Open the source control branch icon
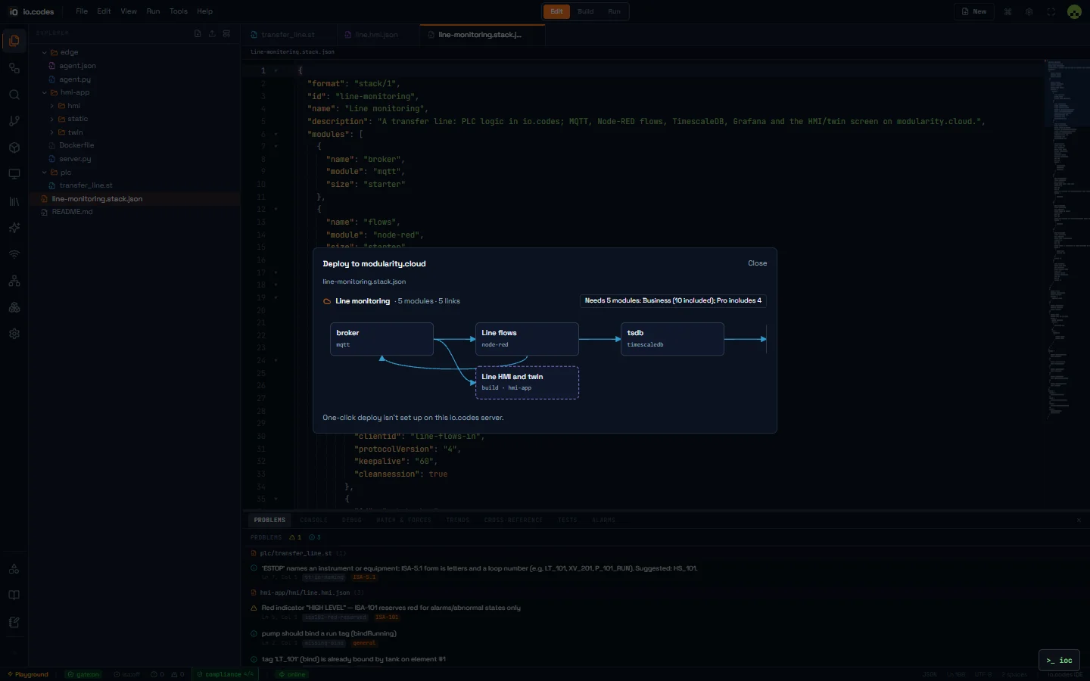The image size is (1090, 681). [x=14, y=121]
